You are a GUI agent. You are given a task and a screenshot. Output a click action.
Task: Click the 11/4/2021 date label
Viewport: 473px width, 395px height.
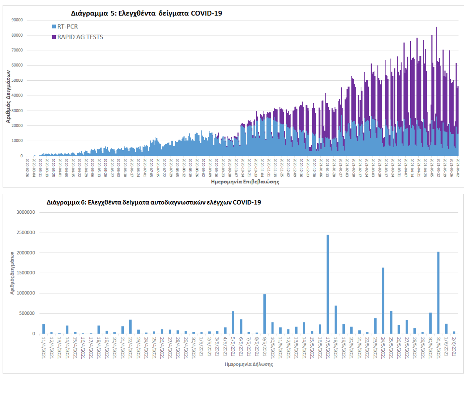click(x=43, y=347)
